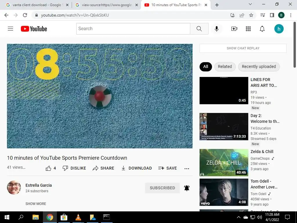Toggle the Chrome side panel icon

(272, 15)
